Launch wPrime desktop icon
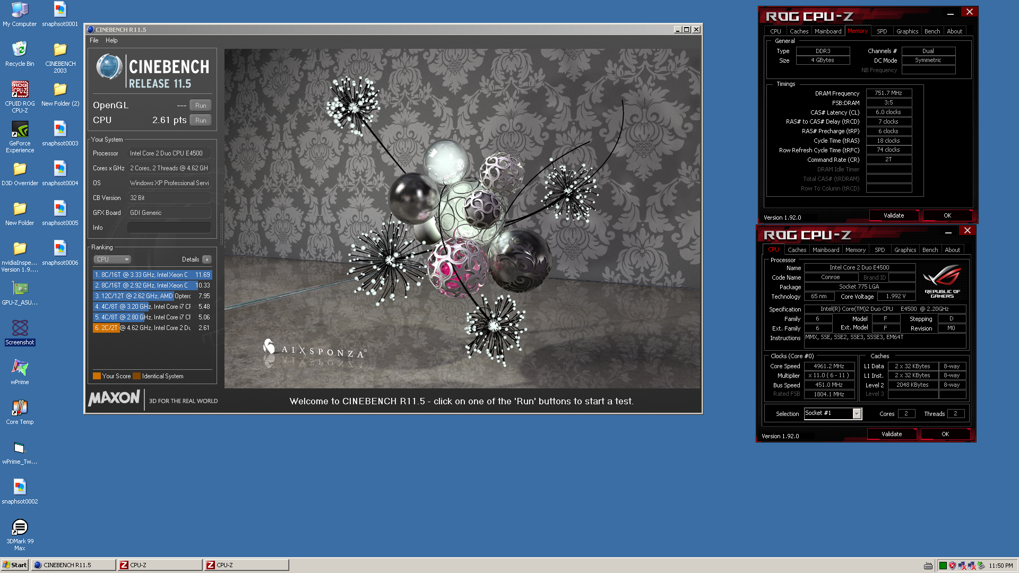Screen dimensions: 1019x573 [20, 372]
